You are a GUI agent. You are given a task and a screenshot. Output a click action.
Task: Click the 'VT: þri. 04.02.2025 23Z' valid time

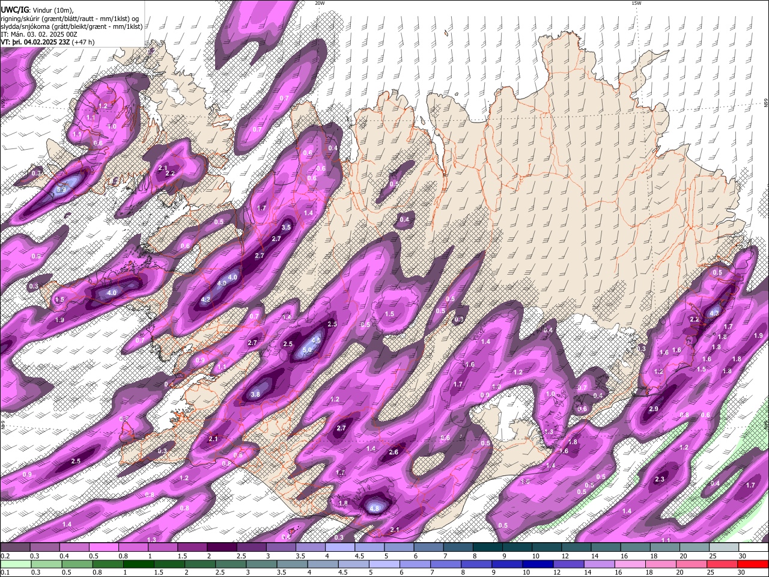[x=35, y=42]
